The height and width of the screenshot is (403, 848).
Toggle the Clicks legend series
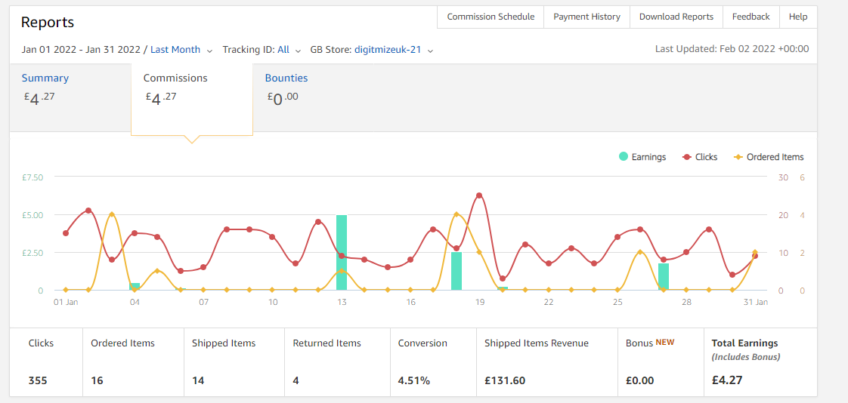(700, 157)
